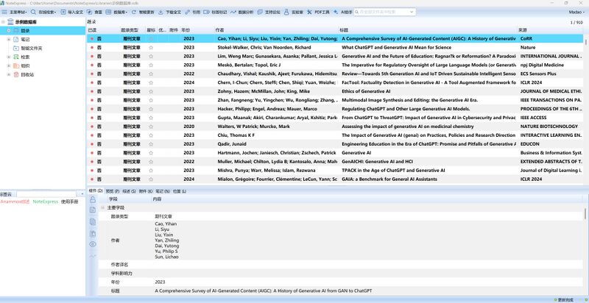Star the Stokel-Walker Nature record
Viewport: 589px width, 303px height.
coord(151,48)
